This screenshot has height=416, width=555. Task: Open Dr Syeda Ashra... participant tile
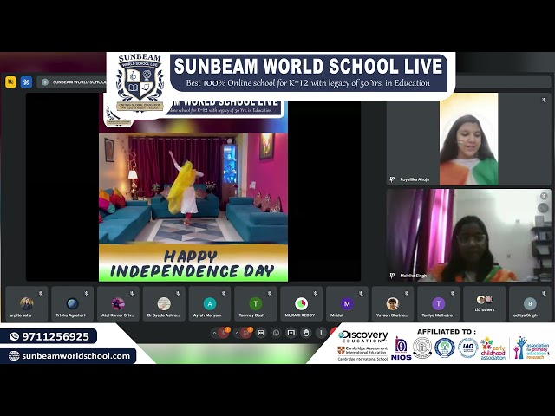click(164, 304)
